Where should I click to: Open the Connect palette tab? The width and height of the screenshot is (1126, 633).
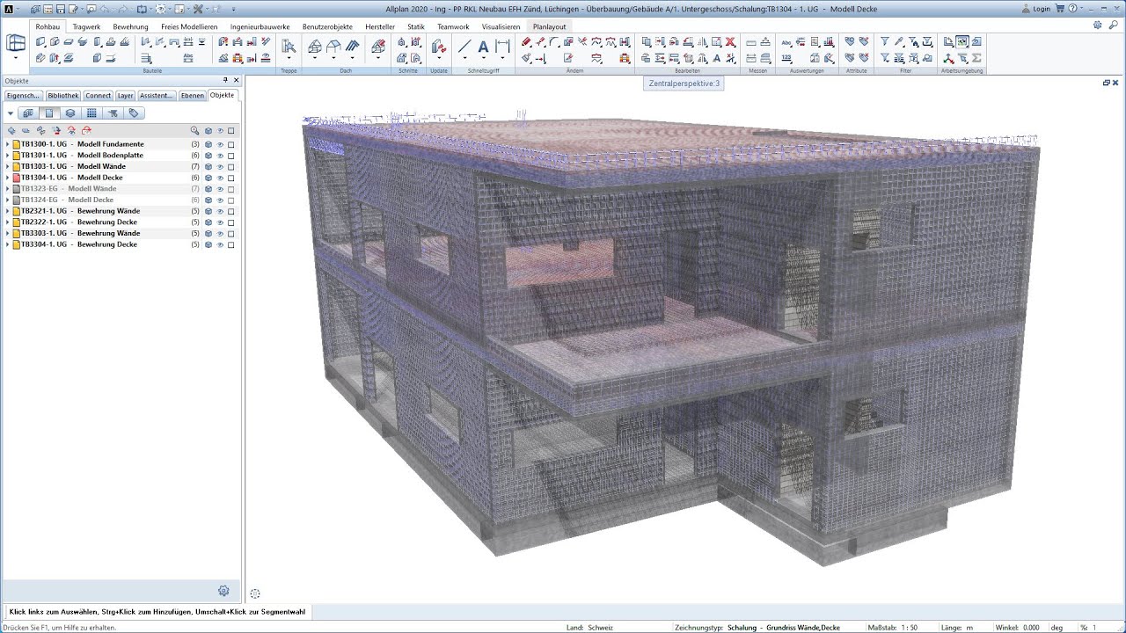click(x=99, y=95)
